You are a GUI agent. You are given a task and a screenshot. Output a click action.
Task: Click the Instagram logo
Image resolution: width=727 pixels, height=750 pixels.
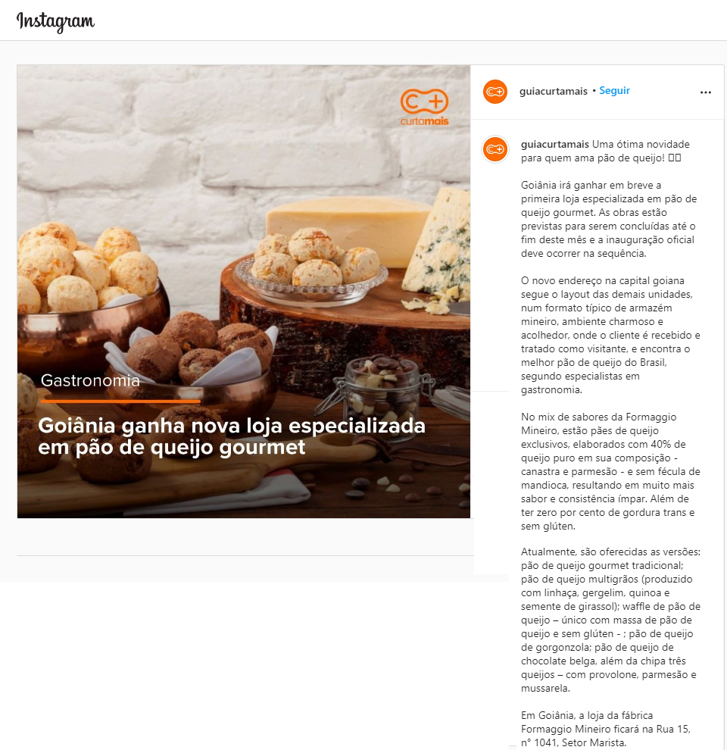[55, 21]
